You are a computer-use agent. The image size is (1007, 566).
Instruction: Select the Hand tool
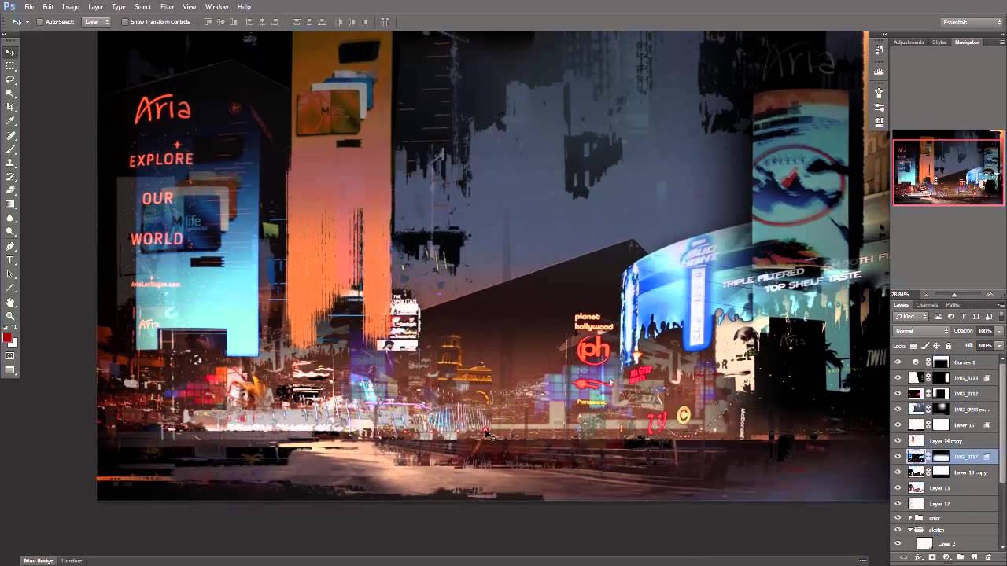10,303
